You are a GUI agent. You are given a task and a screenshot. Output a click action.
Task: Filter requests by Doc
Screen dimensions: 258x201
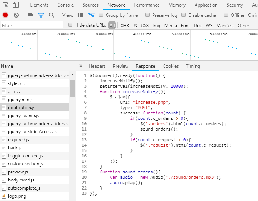point(198,26)
